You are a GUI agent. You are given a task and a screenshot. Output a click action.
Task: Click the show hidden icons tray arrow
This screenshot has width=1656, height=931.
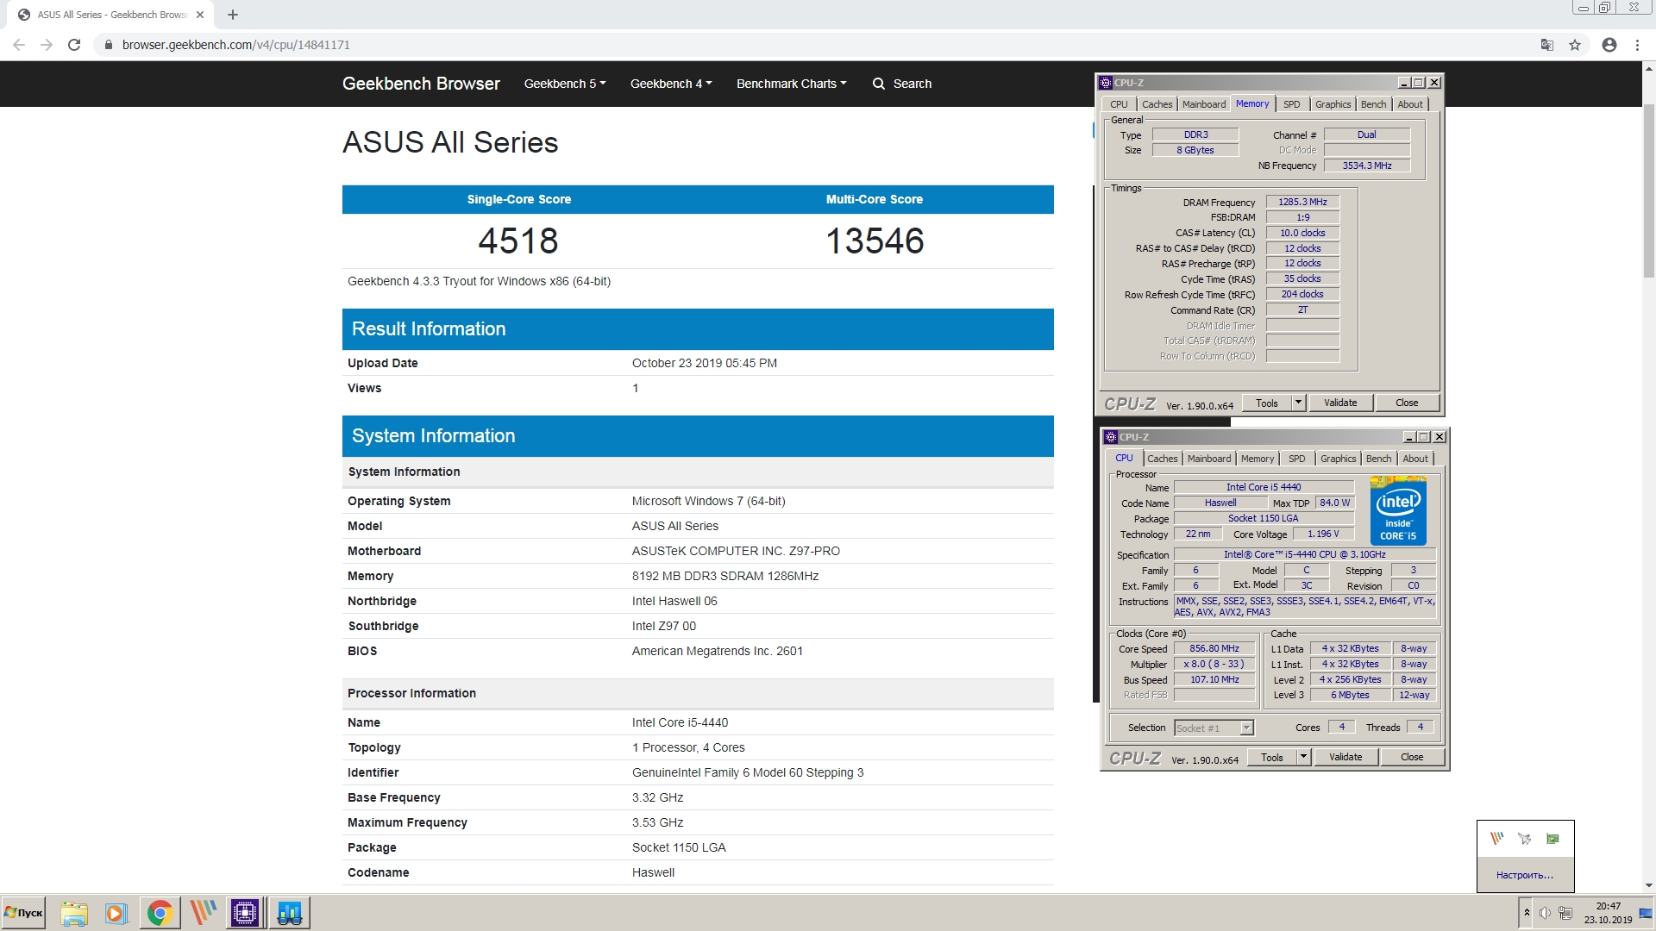pos(1527,913)
